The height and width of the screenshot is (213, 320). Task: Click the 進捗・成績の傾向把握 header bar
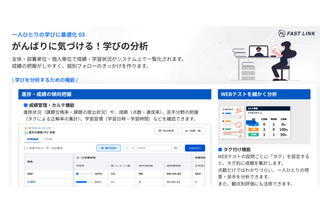click(115, 94)
